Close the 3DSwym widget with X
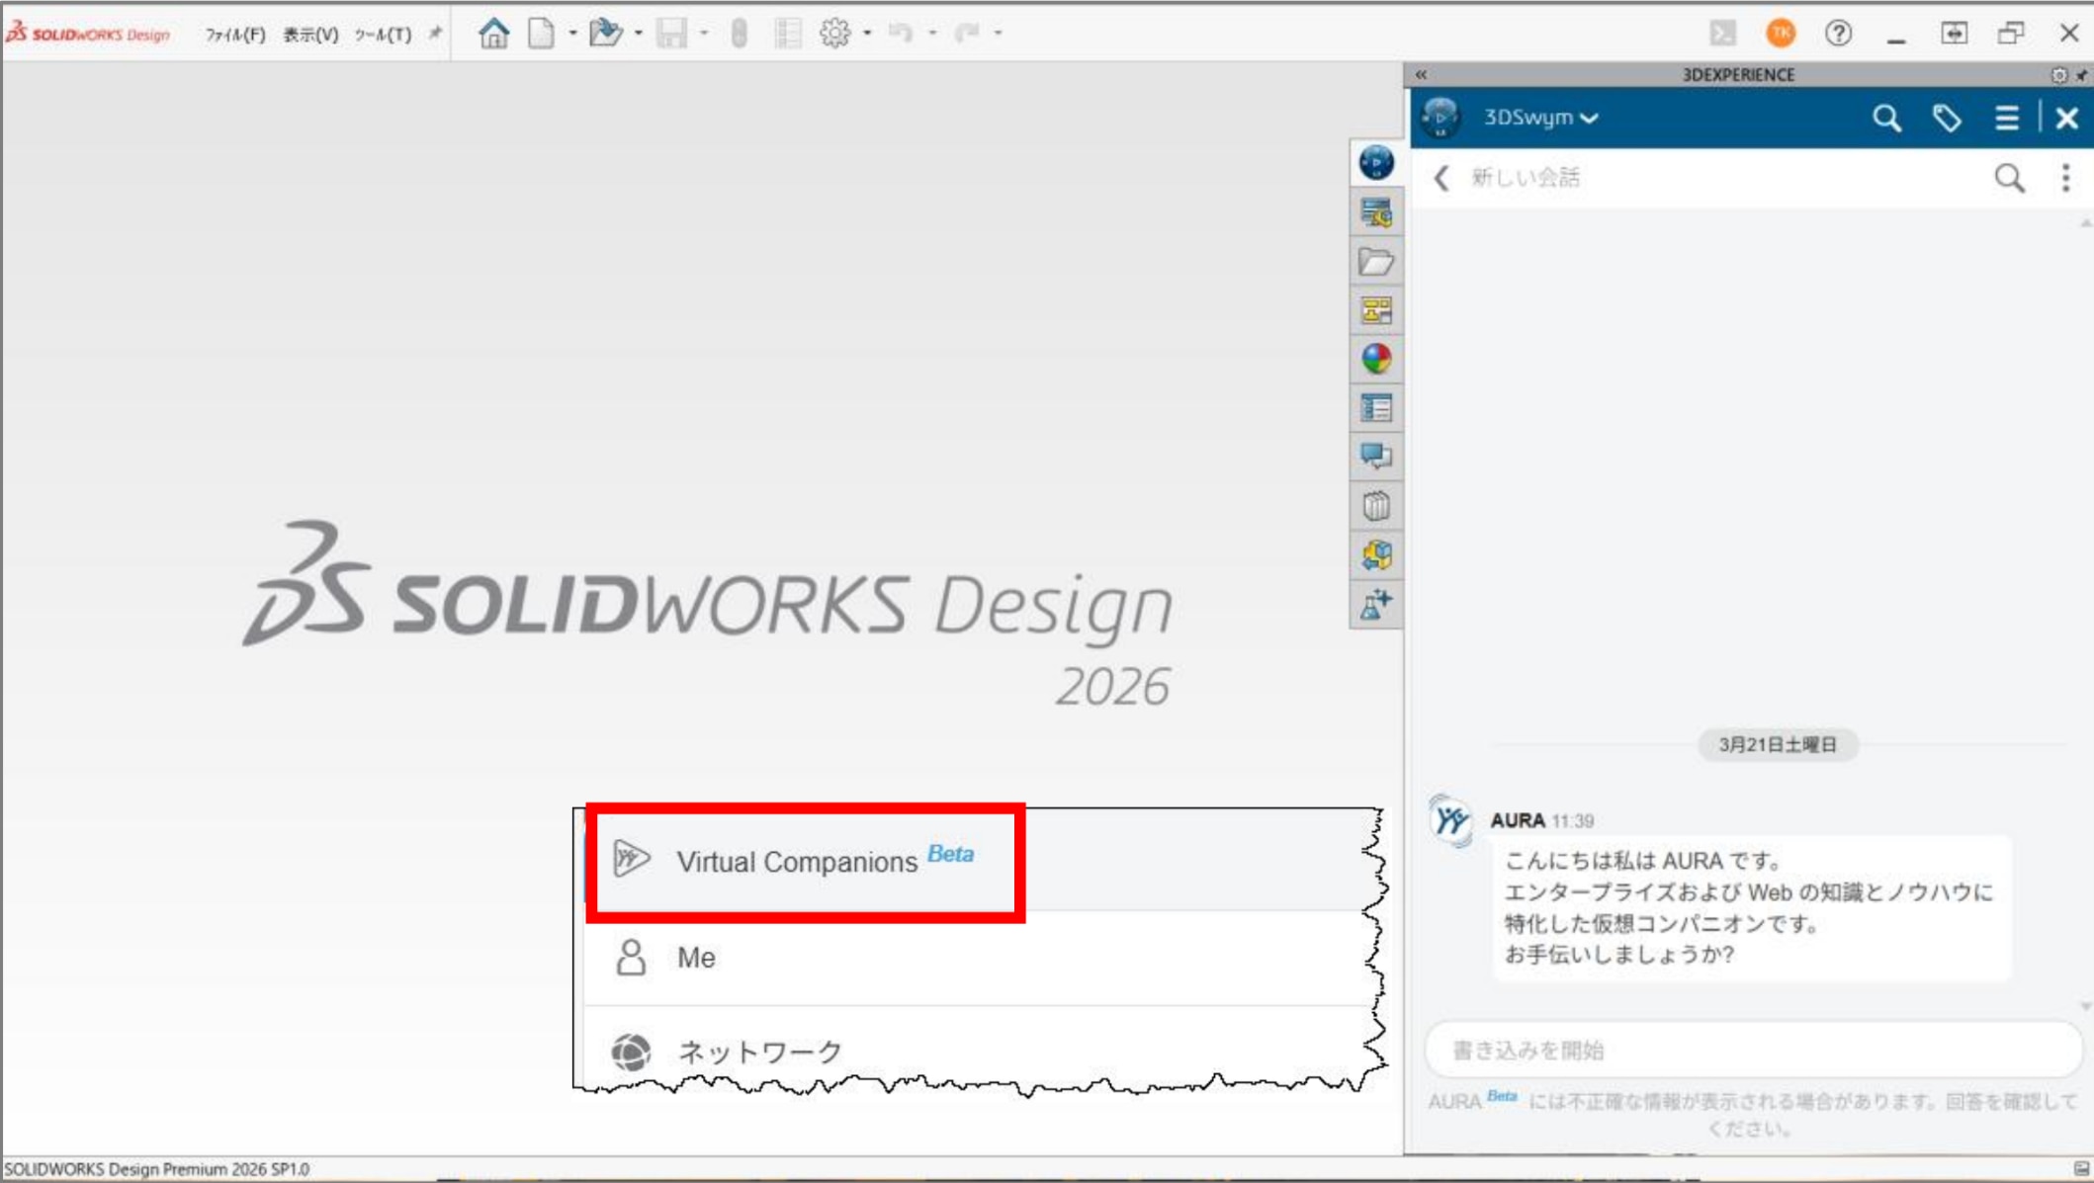The height and width of the screenshot is (1183, 2094). tap(2066, 119)
